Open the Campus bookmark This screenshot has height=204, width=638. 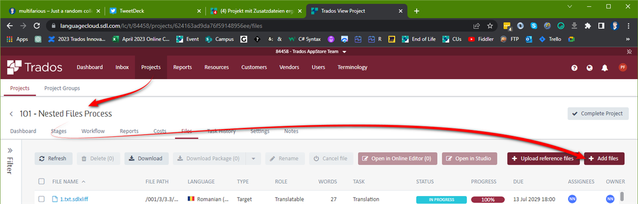tap(220, 39)
